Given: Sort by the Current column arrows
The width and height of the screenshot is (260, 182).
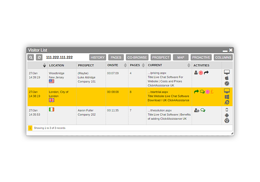Looking at the screenshot, I should pos(189,65).
